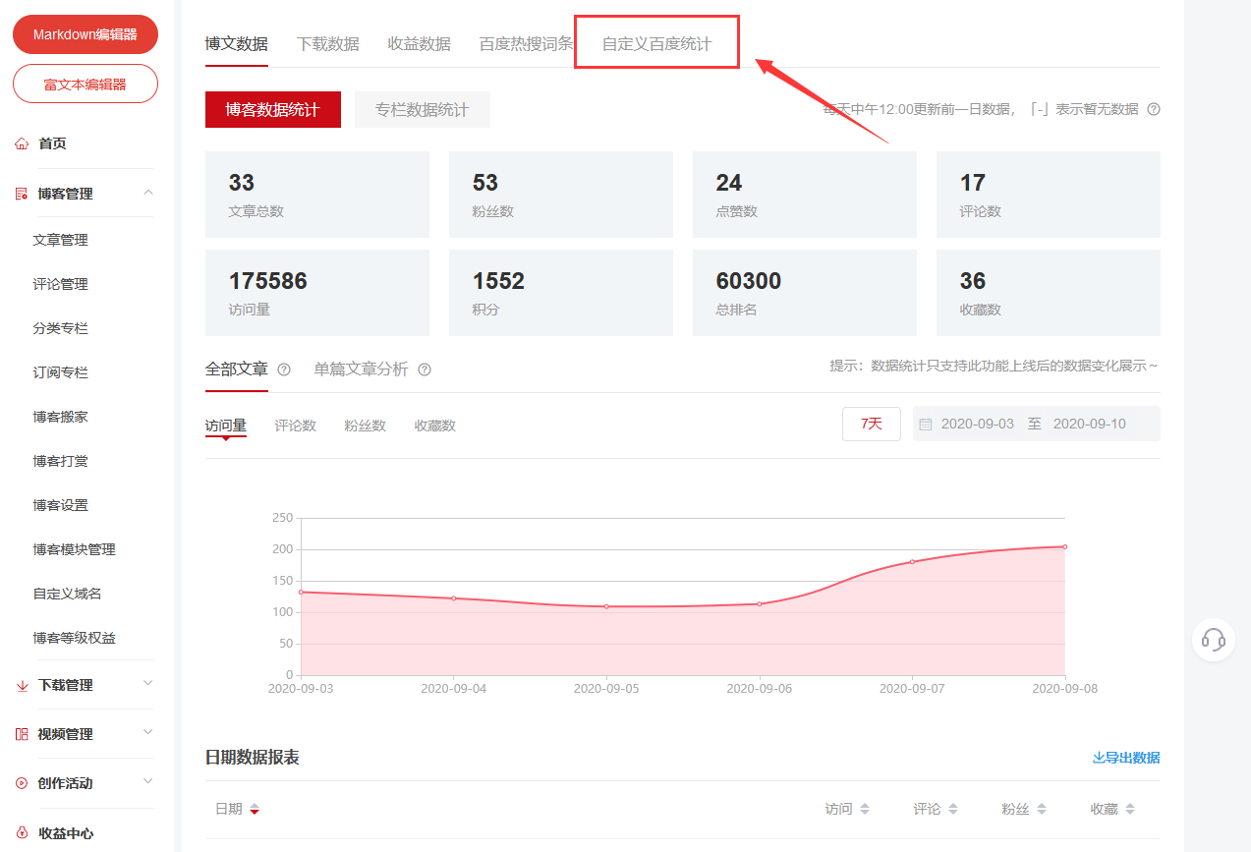This screenshot has width=1251, height=852.
Task: Click the end date 2020-09-10 field
Action: (x=1090, y=425)
